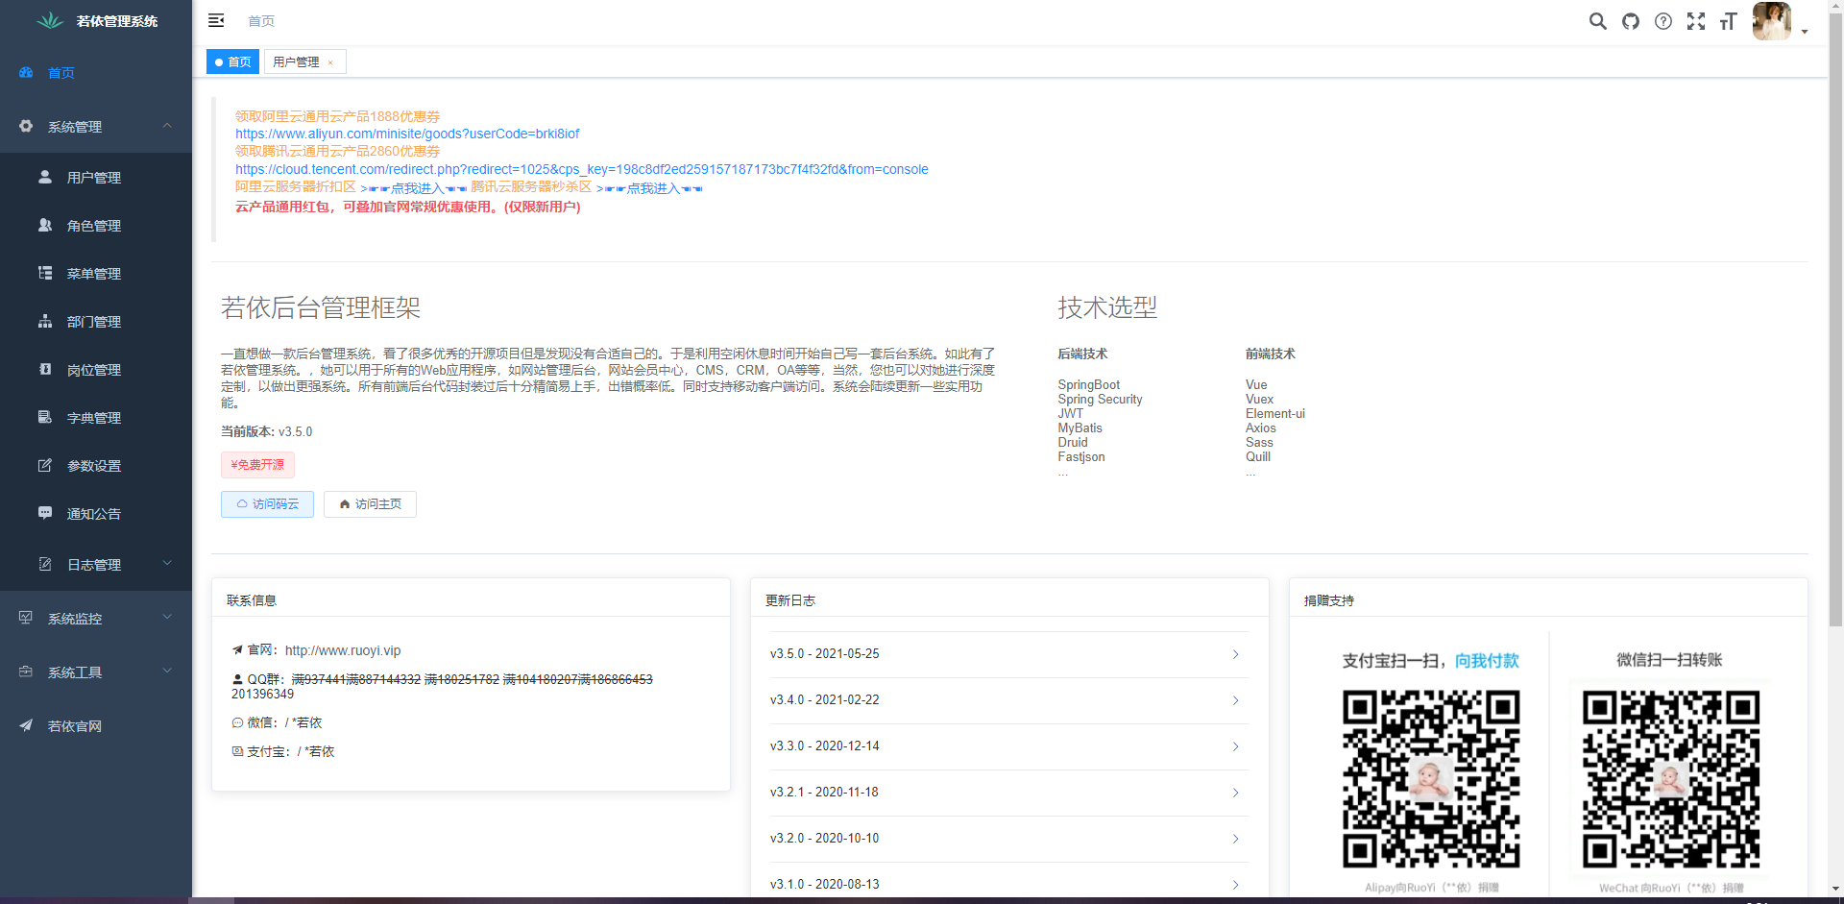Open 字典管理 in the sidebar
Image resolution: width=1844 pixels, height=904 pixels.
coord(96,418)
